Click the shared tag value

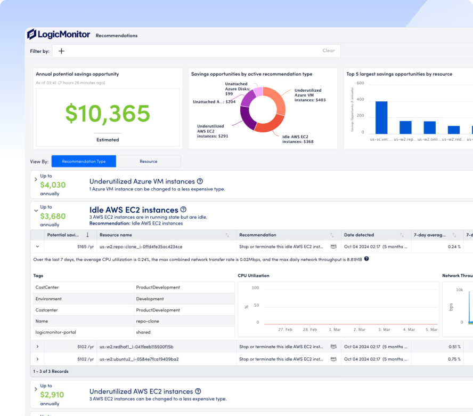(x=143, y=332)
